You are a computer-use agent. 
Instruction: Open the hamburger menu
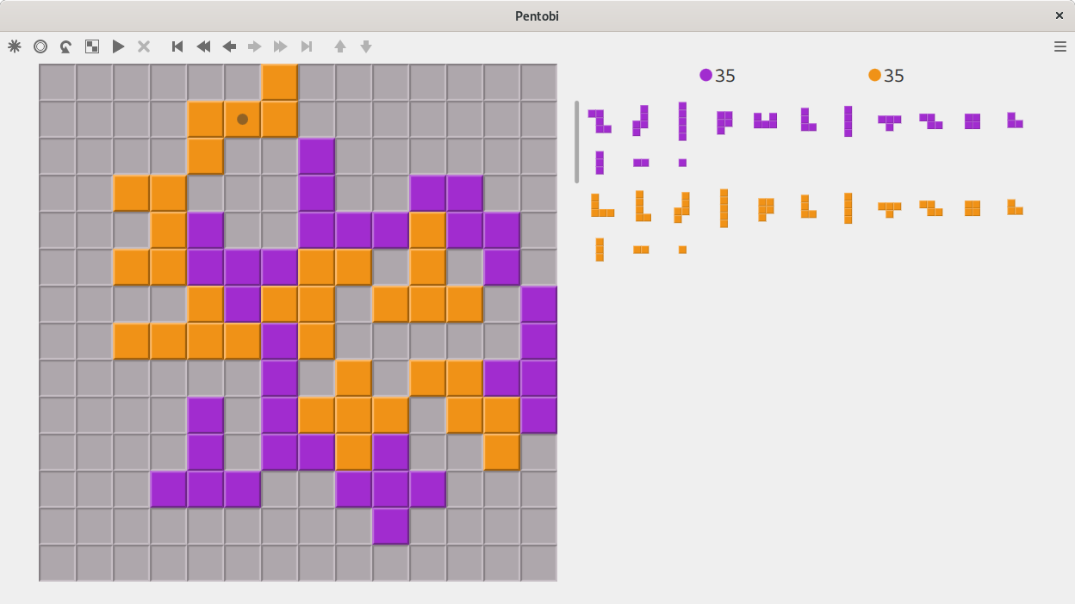(x=1060, y=46)
